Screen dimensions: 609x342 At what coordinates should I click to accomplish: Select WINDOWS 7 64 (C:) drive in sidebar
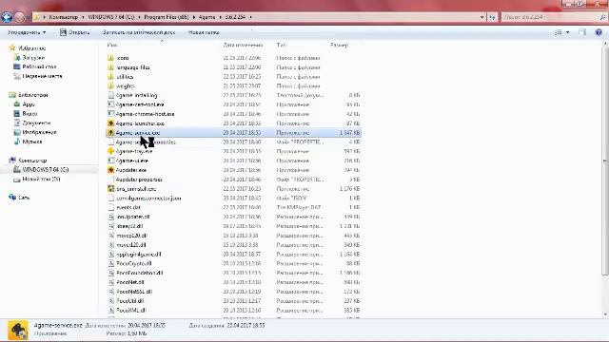(x=45, y=169)
